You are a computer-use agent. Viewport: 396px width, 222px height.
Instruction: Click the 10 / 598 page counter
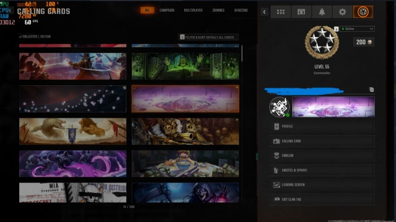(x=129, y=207)
